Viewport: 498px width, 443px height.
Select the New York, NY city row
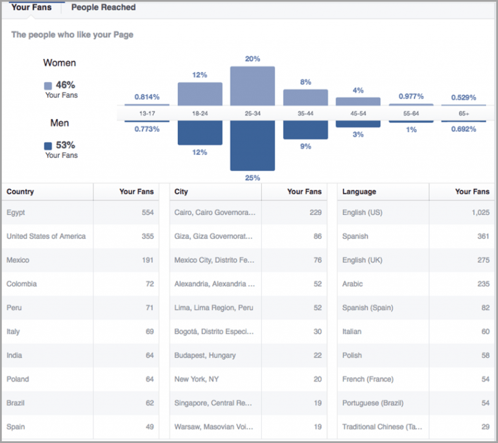click(x=248, y=380)
